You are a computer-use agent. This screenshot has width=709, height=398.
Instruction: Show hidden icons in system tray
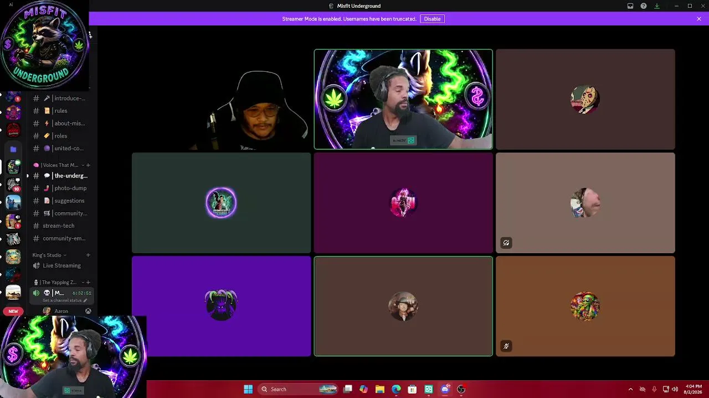click(x=630, y=389)
